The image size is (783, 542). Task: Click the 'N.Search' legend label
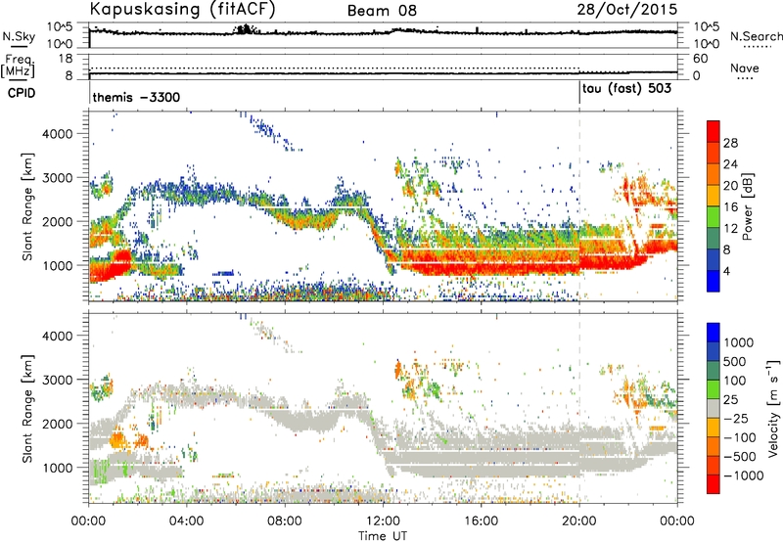coord(757,36)
